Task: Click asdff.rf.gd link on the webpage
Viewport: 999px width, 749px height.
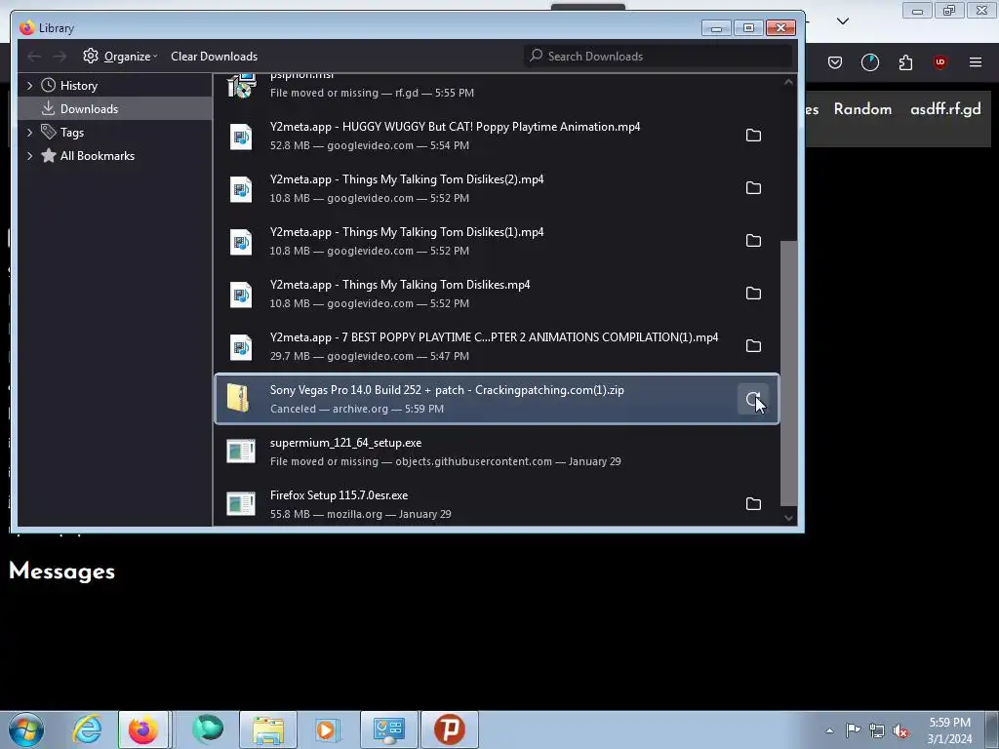Action: [945, 109]
